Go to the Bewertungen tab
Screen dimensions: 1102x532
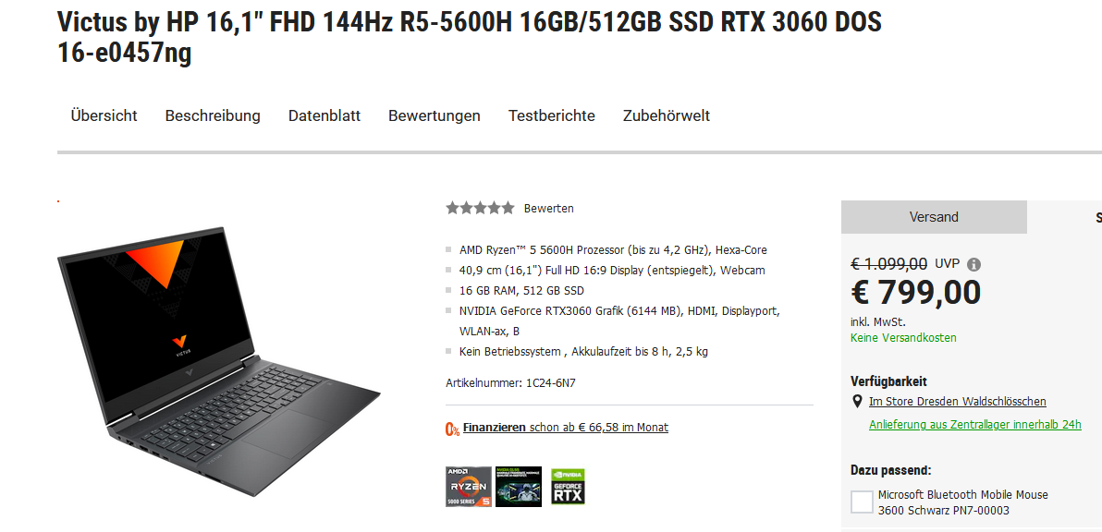pos(435,115)
